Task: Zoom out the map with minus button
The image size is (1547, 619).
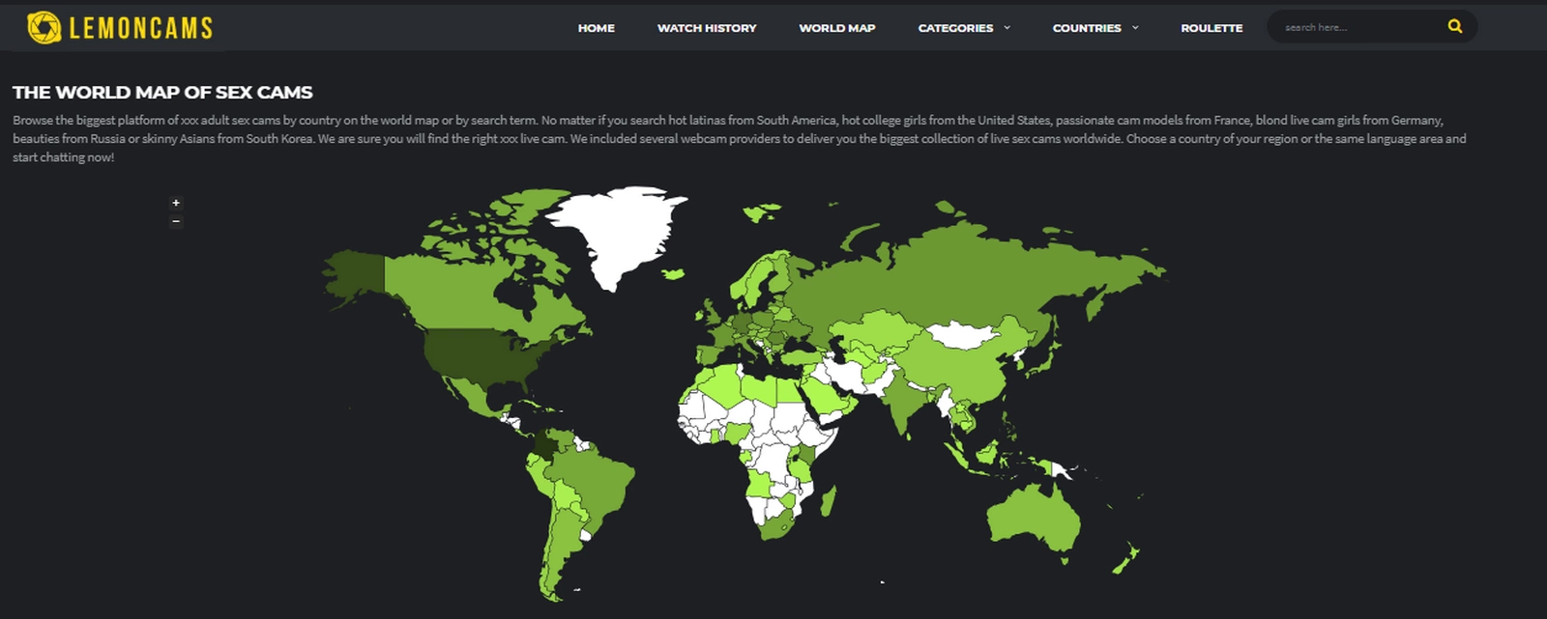Action: click(176, 221)
